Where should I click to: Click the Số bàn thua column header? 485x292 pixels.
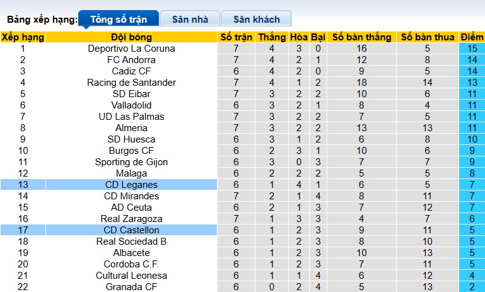pos(427,37)
